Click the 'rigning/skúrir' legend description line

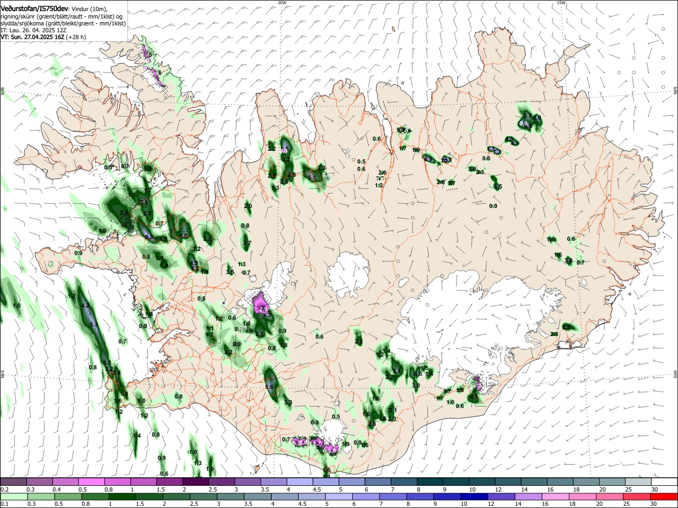[x=61, y=16]
